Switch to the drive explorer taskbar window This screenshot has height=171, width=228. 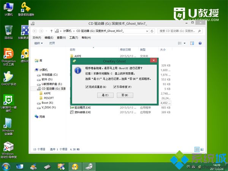click(x=89, y=167)
